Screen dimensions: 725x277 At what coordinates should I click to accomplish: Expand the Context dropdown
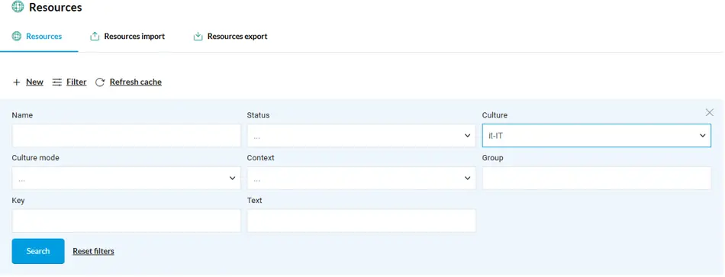[361, 178]
